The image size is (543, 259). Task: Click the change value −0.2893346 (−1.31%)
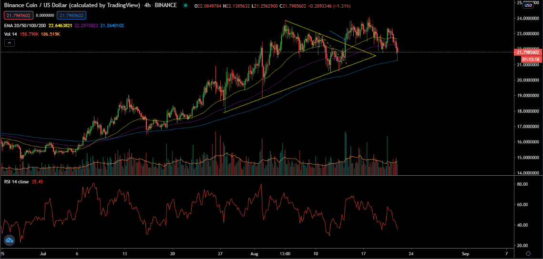[x=329, y=6]
